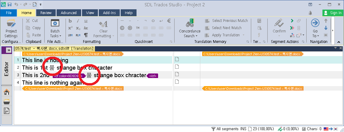Click the Cut button

click(32, 21)
